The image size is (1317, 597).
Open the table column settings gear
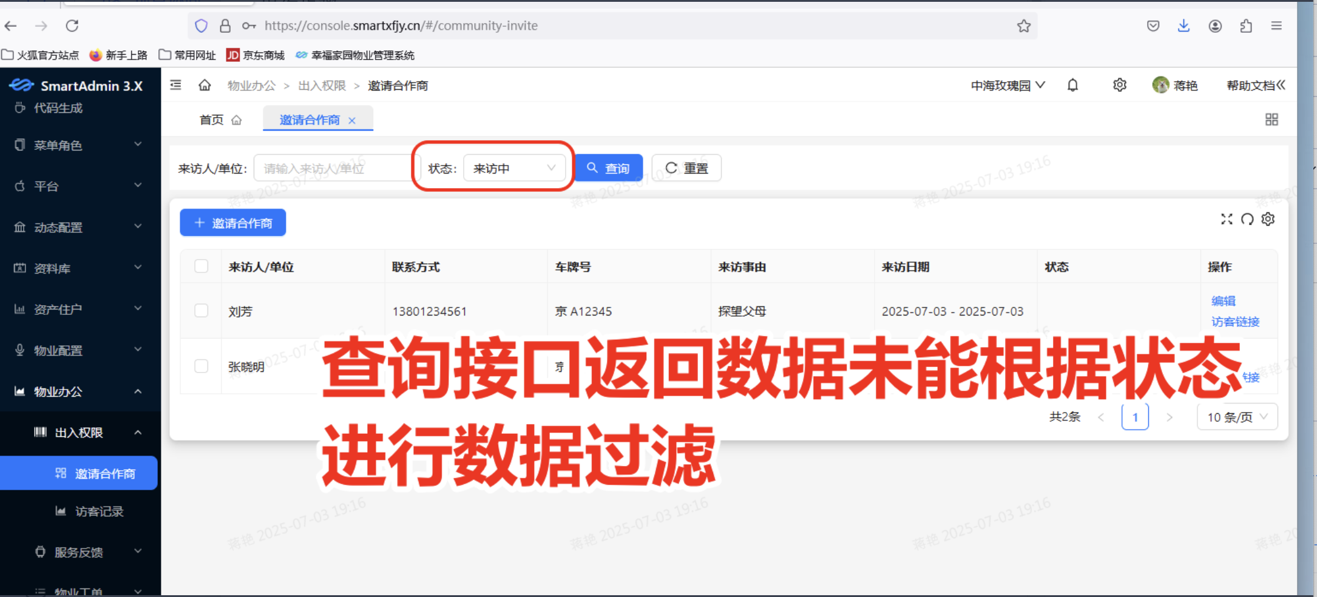tap(1268, 219)
